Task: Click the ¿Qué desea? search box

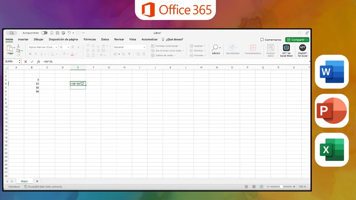Action: (172, 39)
